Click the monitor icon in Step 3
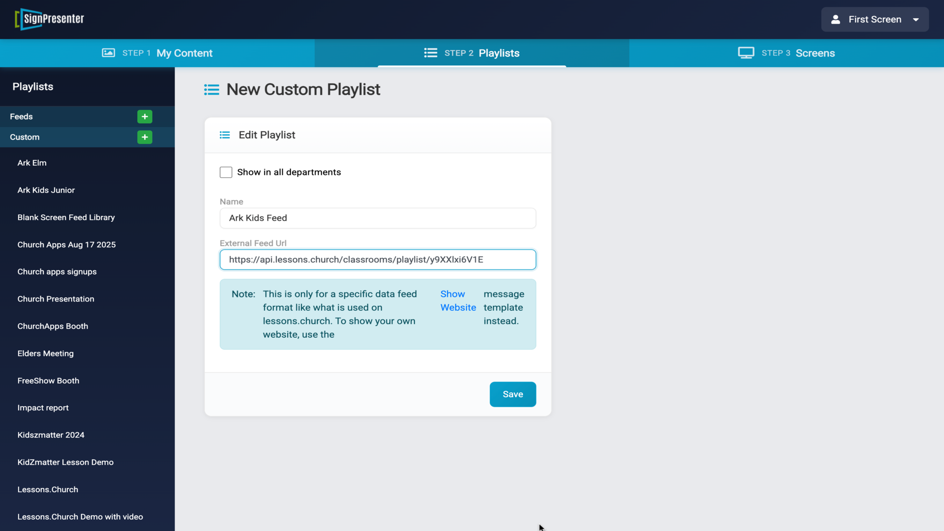 [746, 53]
